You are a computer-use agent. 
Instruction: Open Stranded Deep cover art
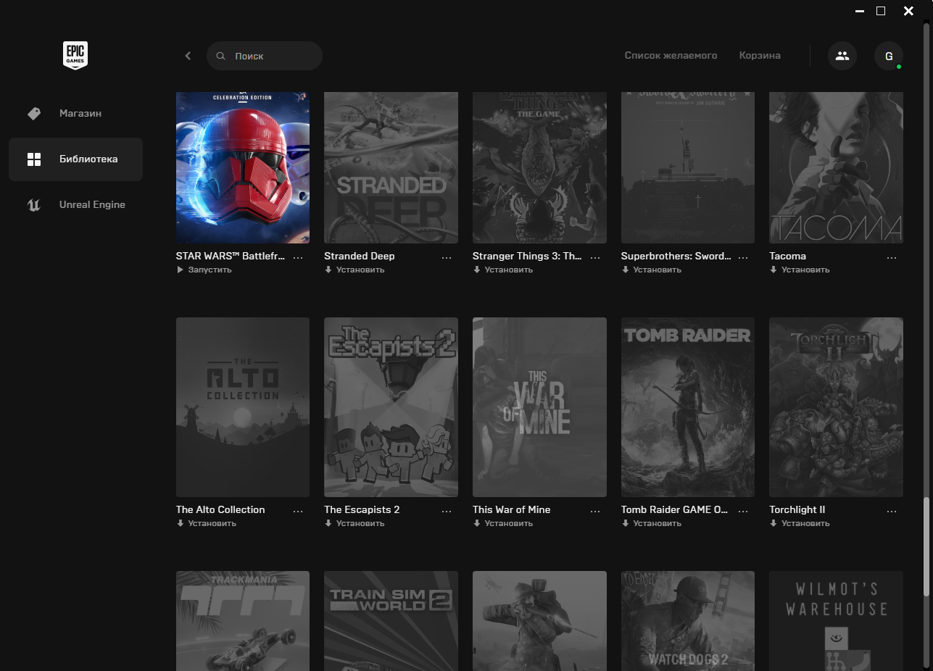click(x=391, y=167)
